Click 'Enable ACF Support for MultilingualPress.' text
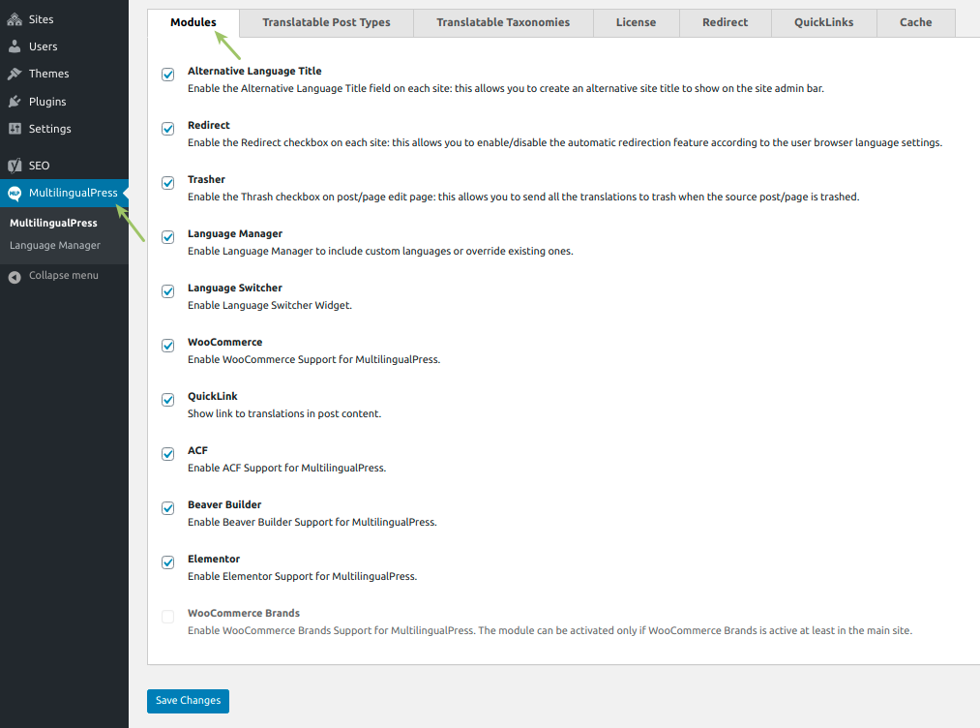The image size is (980, 728). tap(287, 468)
